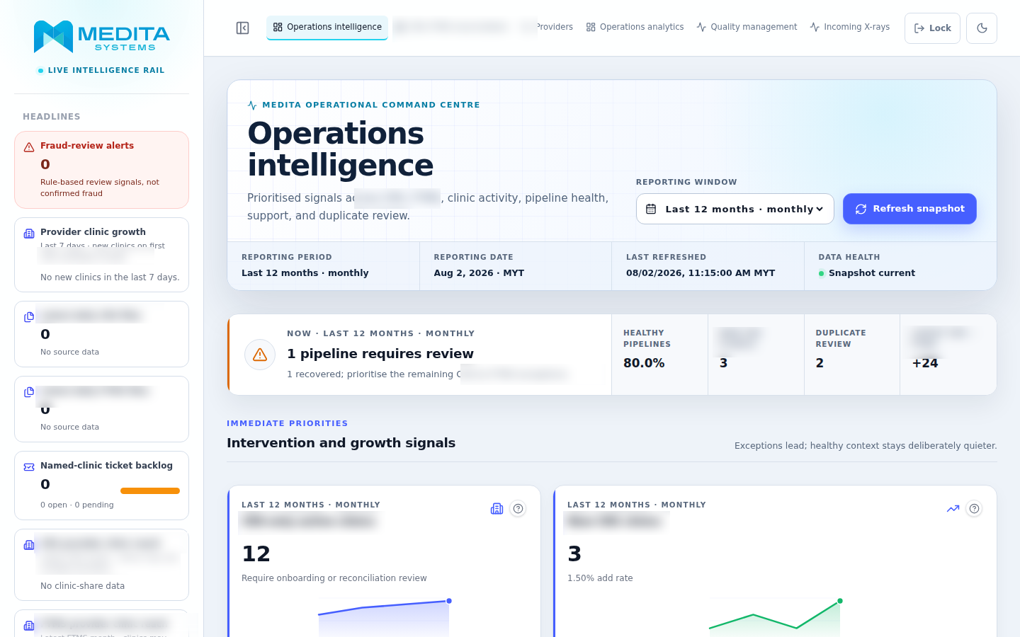Click the Medita Systems logo
Screen dimensions: 1020x637
tap(102, 37)
